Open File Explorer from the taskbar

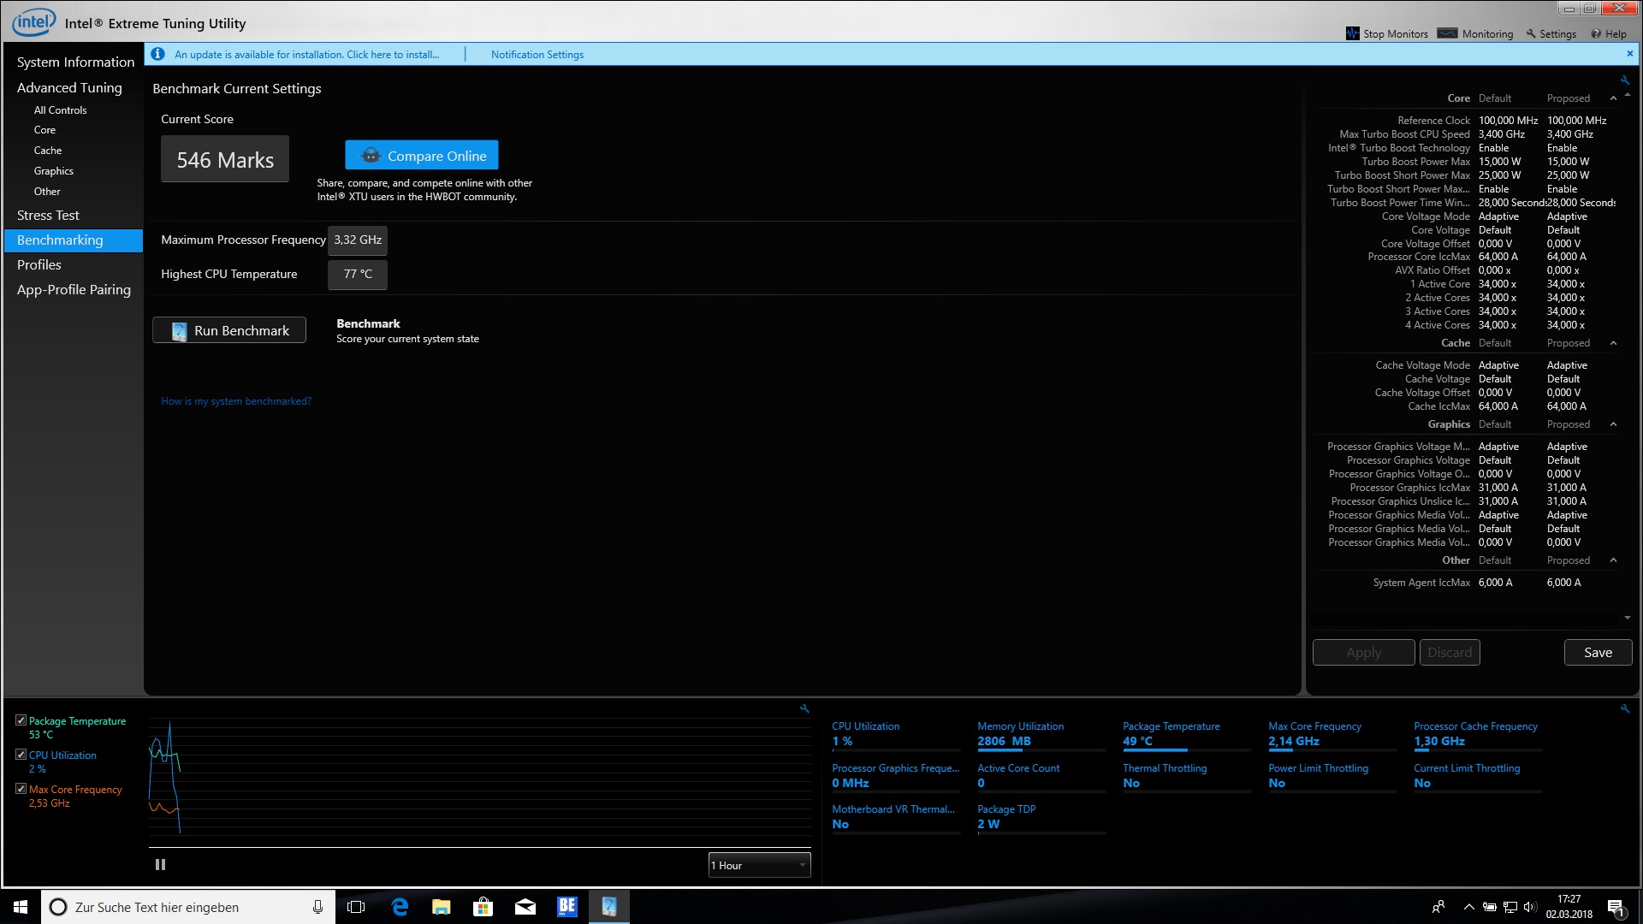tap(442, 907)
